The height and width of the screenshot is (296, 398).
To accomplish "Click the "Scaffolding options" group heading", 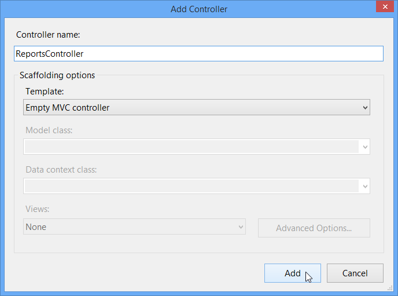I will click(x=57, y=75).
